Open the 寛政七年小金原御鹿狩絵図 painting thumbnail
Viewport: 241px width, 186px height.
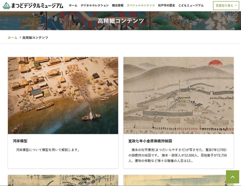pyautogui.click(x=178, y=96)
